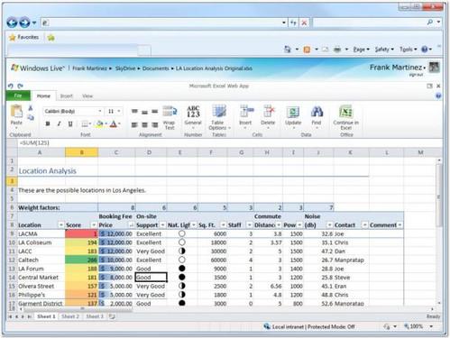Click the formula bar with =SUM
The image size is (450, 338).
point(230,142)
